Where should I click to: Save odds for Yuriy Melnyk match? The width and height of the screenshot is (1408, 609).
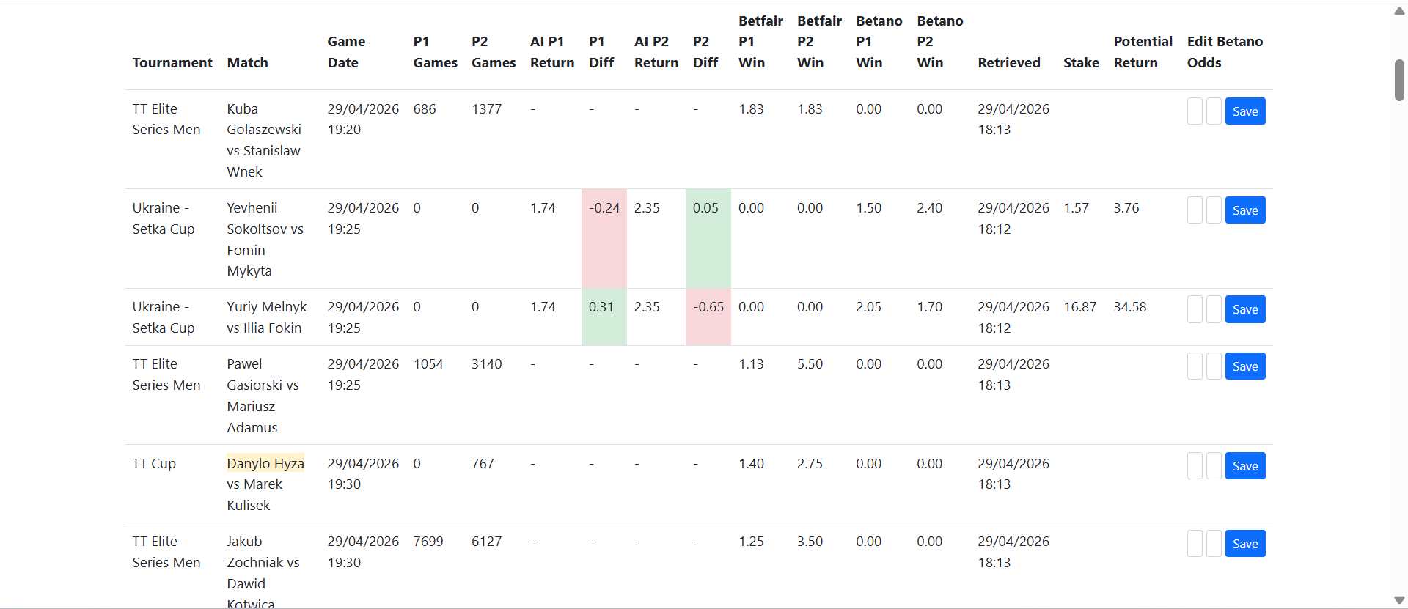tap(1245, 309)
